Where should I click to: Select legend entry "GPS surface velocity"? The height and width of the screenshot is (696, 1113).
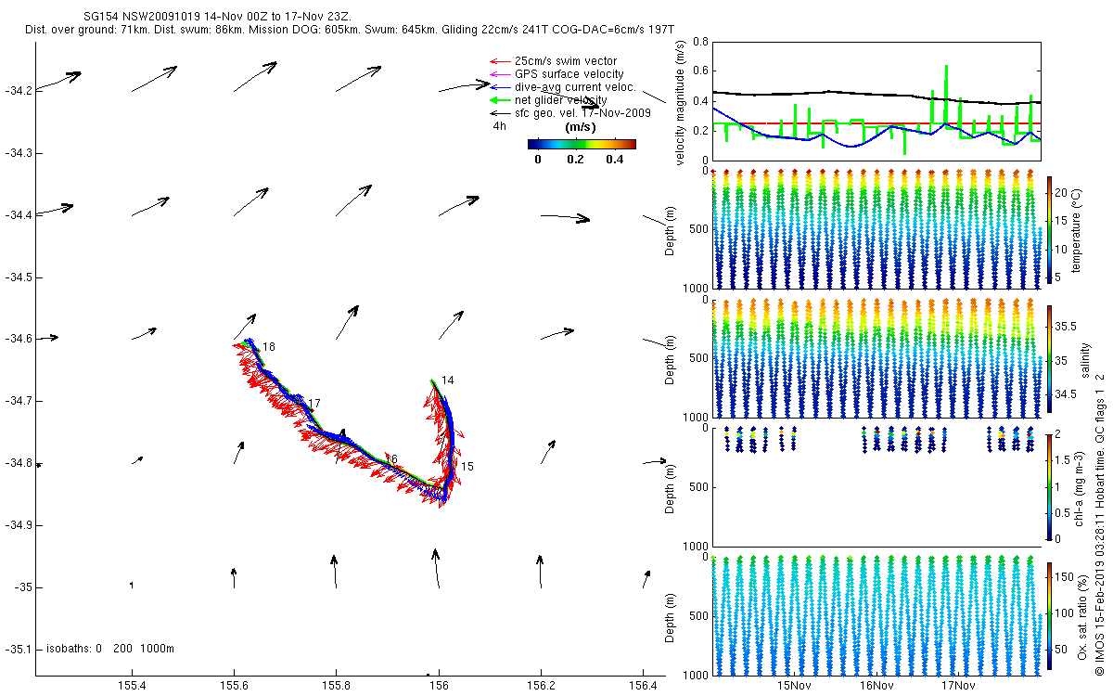[569, 73]
